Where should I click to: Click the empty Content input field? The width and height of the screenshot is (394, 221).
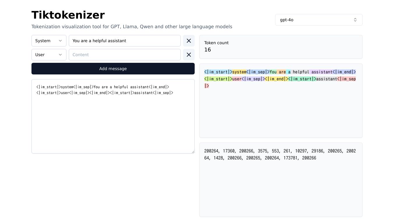click(x=124, y=55)
